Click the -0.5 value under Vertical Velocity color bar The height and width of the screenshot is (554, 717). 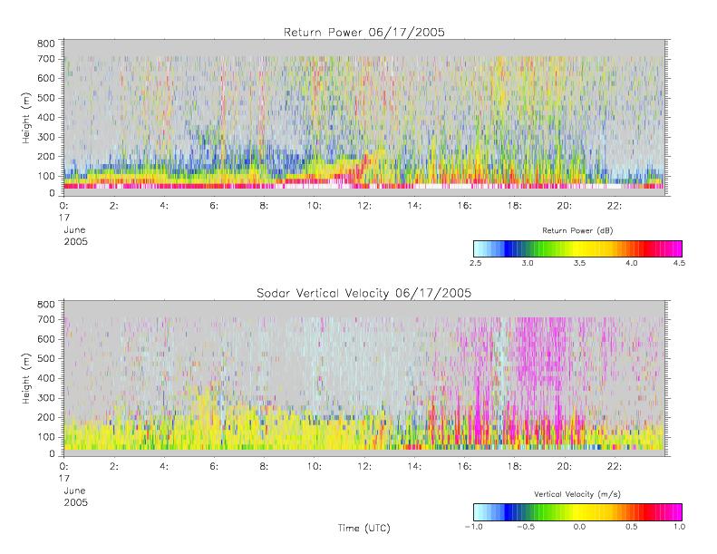(x=526, y=527)
